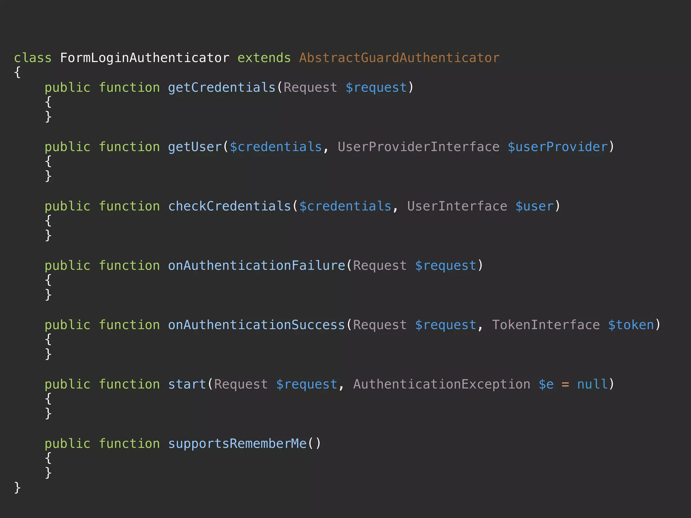Click Request type in onAuthenticationSuccess signature
691x518 pixels.
coord(380,325)
